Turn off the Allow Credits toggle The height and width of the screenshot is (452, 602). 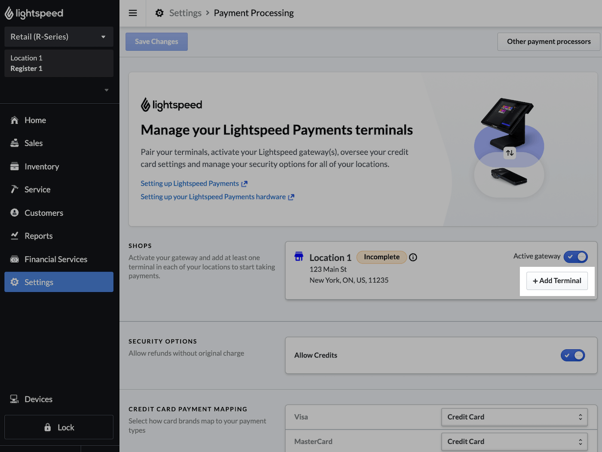(573, 355)
